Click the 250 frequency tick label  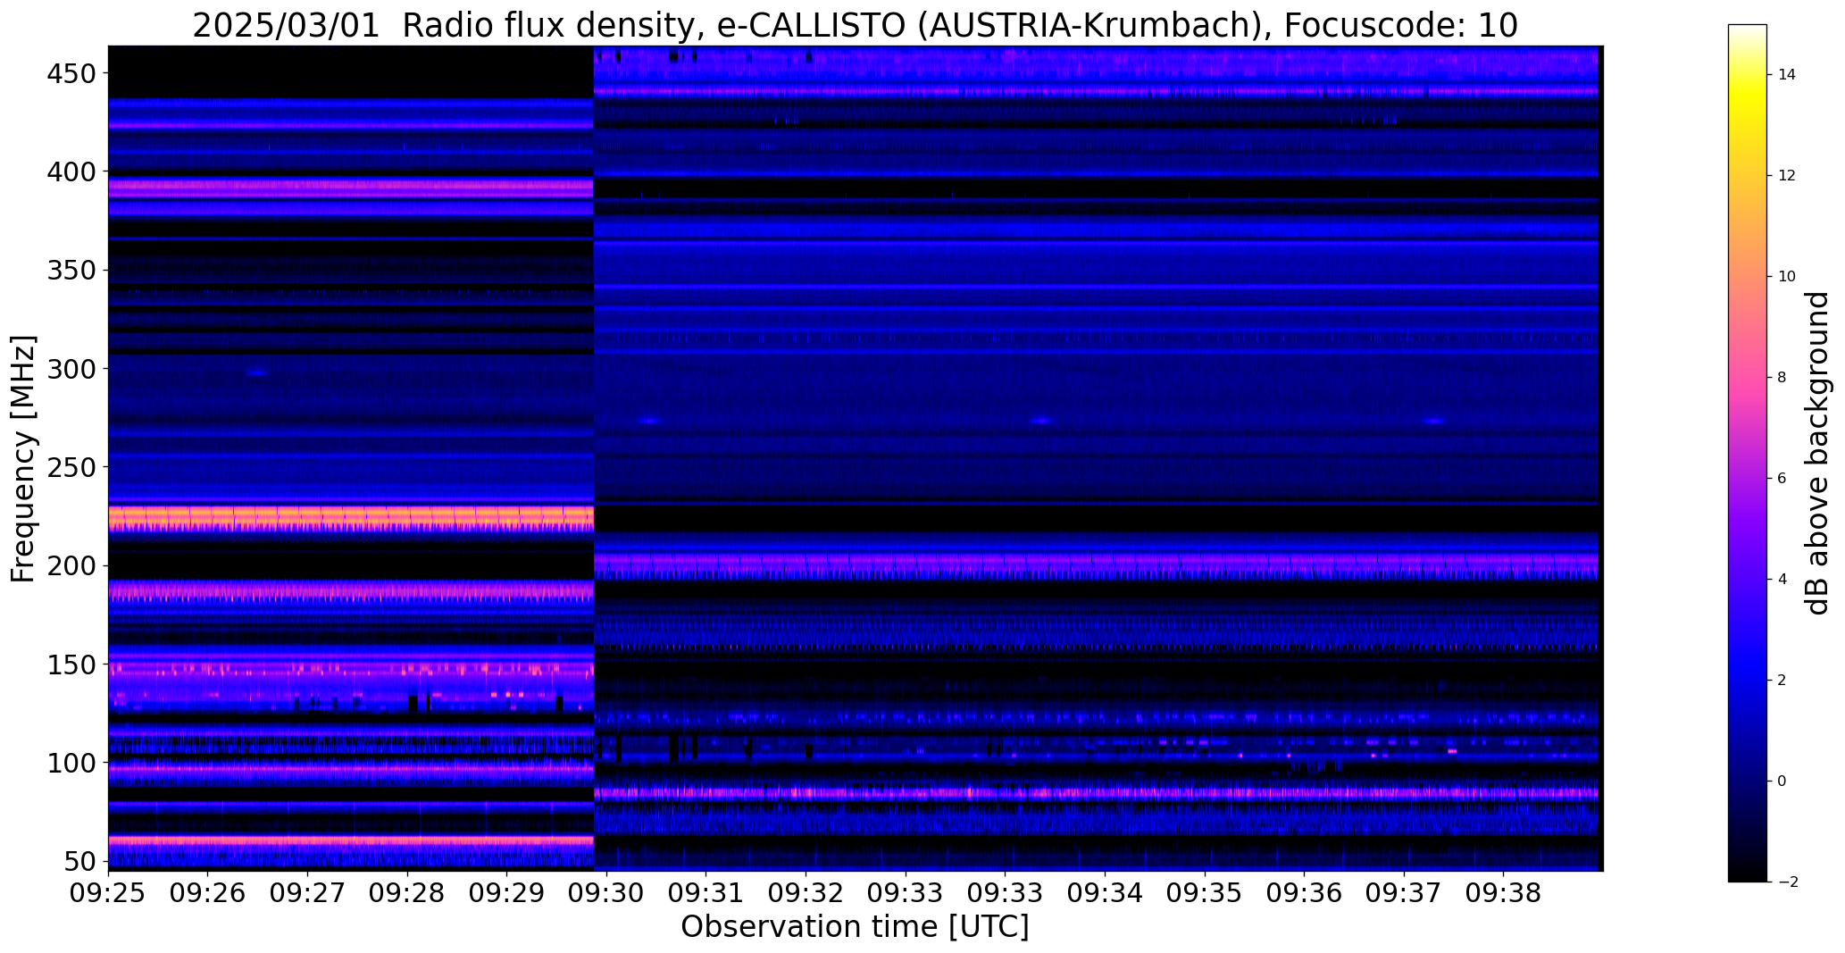(71, 467)
